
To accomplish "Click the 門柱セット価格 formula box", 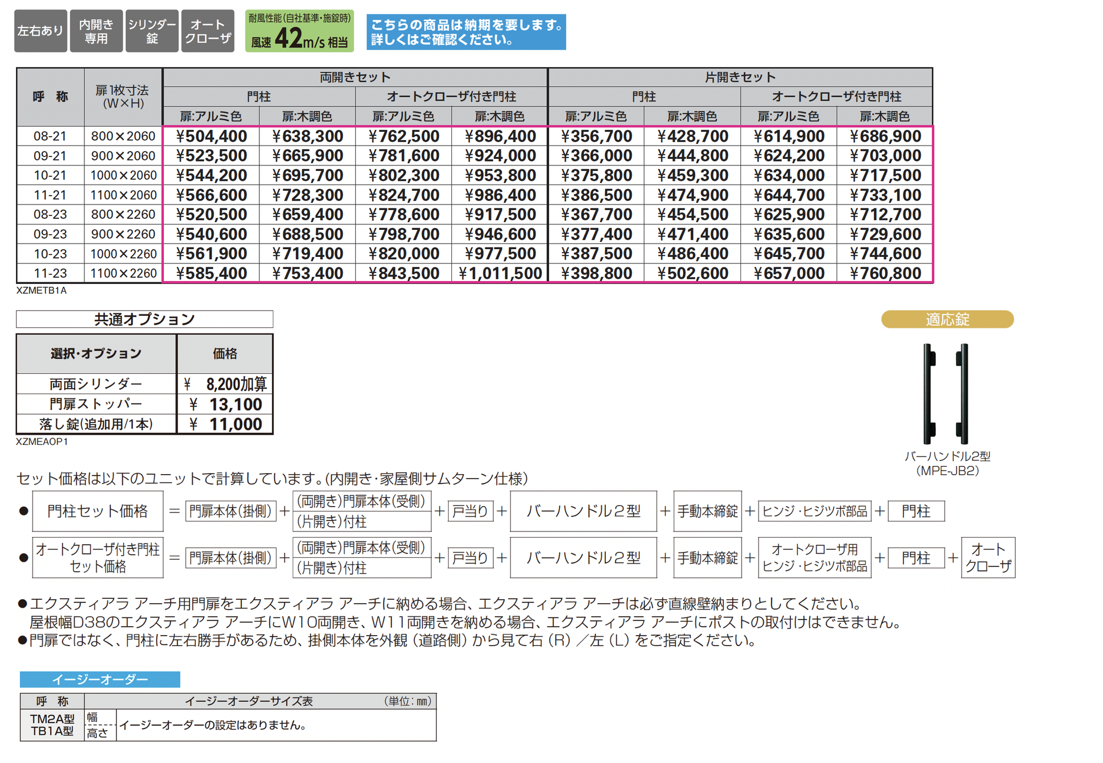I will pos(98,511).
